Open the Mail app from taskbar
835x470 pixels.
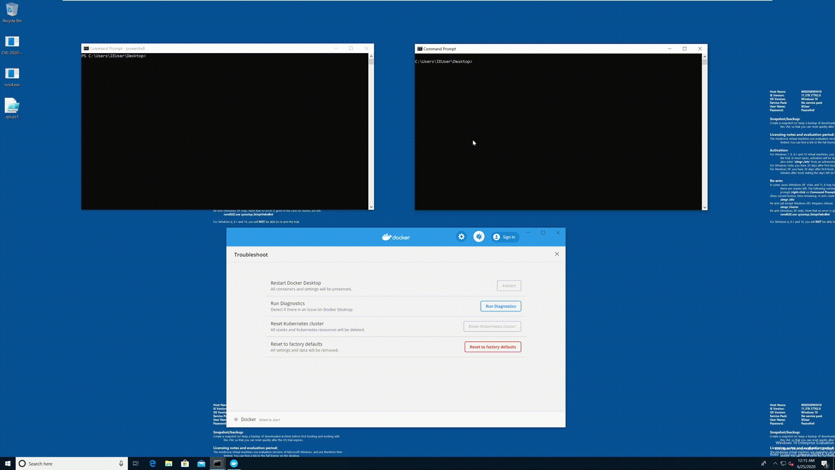[201, 463]
